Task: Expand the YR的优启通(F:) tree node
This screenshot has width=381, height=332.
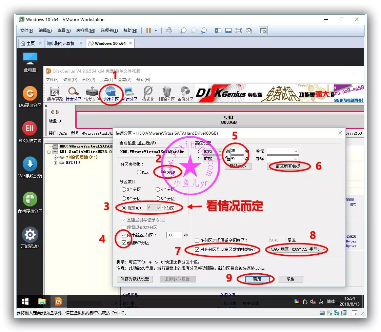Action: coord(55,157)
